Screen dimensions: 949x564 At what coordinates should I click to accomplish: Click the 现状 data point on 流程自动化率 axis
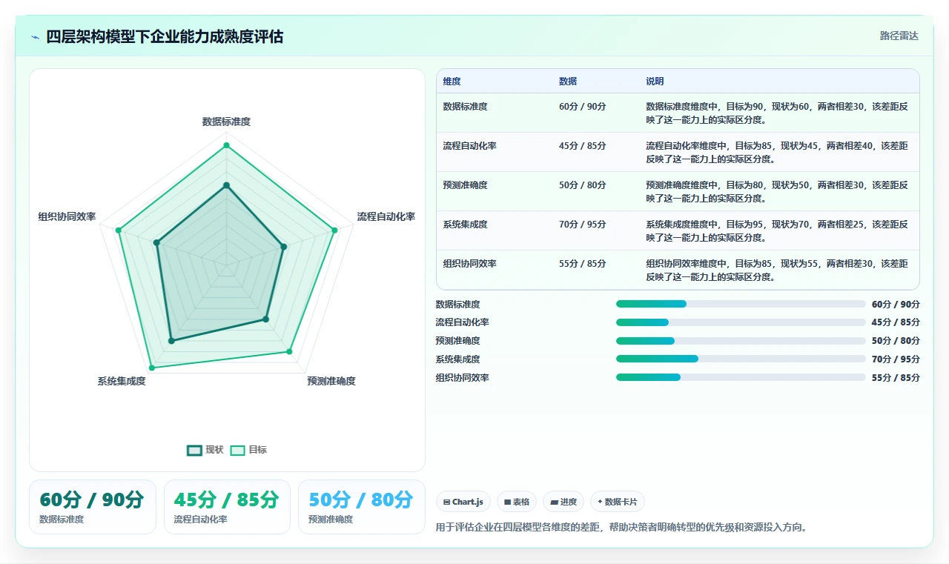[x=283, y=247]
